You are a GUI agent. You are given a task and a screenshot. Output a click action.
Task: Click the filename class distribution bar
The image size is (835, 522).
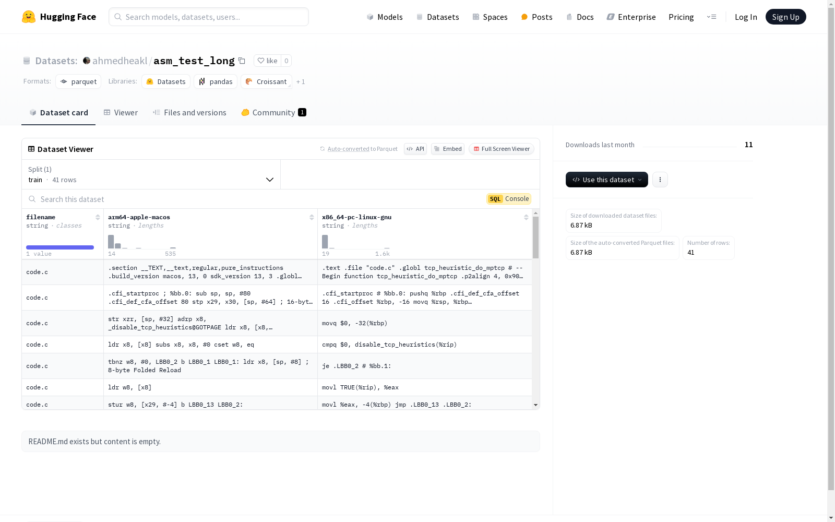[60, 247]
